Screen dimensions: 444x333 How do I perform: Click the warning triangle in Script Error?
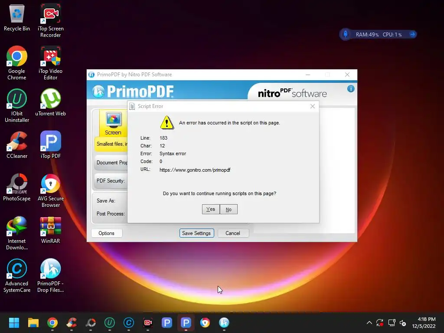pos(167,123)
